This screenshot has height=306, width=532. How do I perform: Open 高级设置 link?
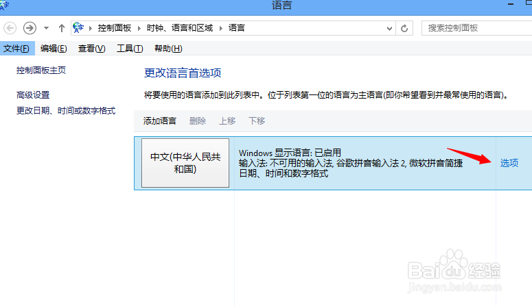click(x=33, y=95)
